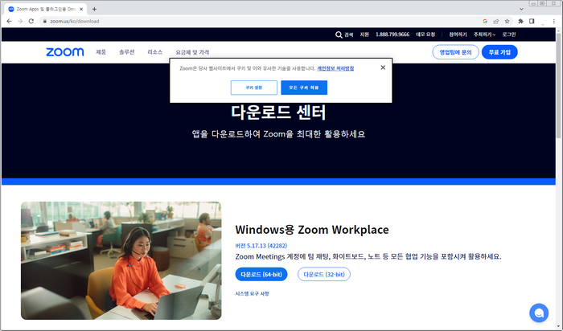Bookmark this page with star icon
The height and width of the screenshot is (331, 563).
click(x=507, y=21)
